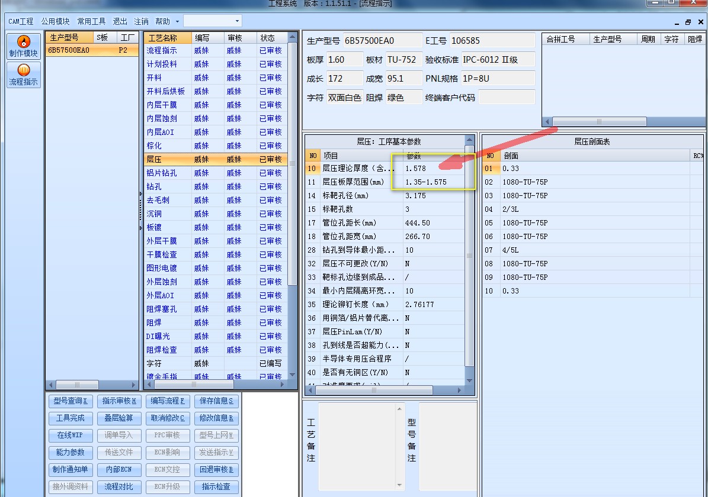Select model row 6B57500EA0
708x497 pixels.
point(92,50)
